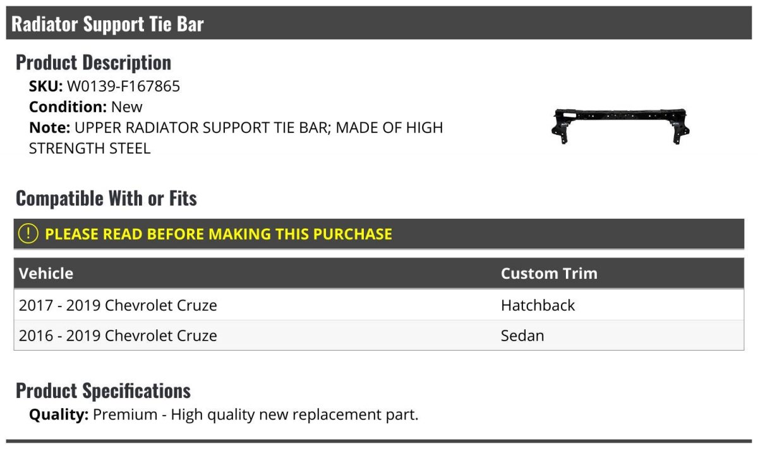Image resolution: width=758 pixels, height=449 pixels.
Task: Click the SKU number W0139-F167865
Action: tap(123, 86)
